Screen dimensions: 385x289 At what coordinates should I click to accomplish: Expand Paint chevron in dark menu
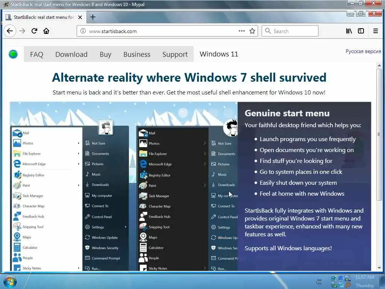click(205, 185)
